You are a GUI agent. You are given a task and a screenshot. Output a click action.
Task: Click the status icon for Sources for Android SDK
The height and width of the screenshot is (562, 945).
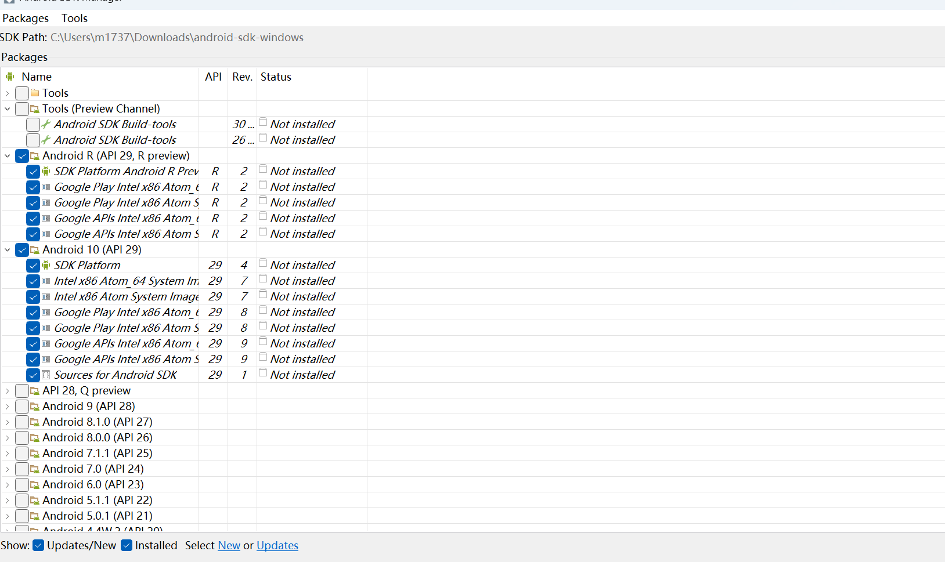(263, 373)
